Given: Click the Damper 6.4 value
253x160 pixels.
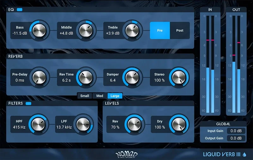Looking at the screenshot, I should coord(113,80).
